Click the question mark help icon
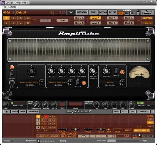This screenshot has height=145, width=157. click(138, 13)
